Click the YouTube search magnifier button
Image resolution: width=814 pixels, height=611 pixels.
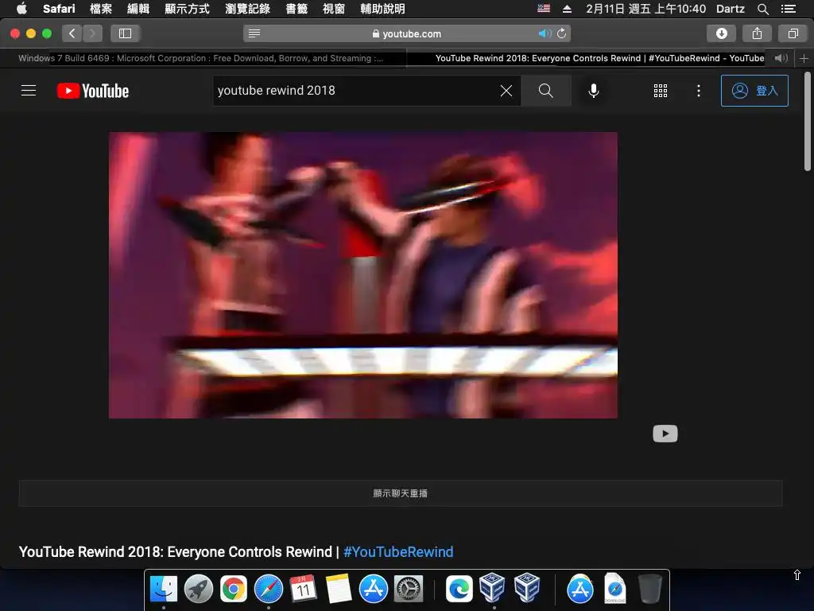pyautogui.click(x=545, y=91)
